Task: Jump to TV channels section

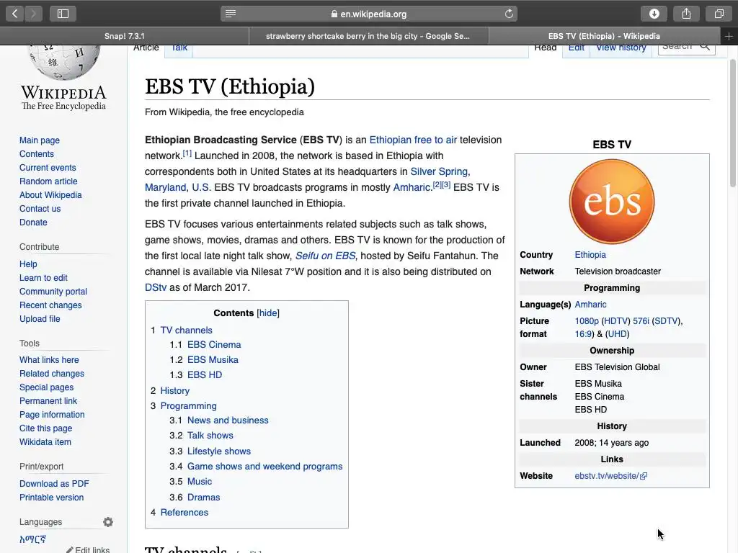Action: (x=186, y=330)
